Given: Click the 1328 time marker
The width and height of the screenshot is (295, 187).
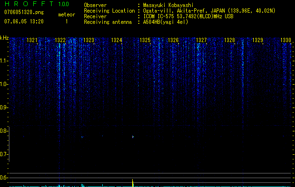Looking at the screenshot, I should [229, 40].
